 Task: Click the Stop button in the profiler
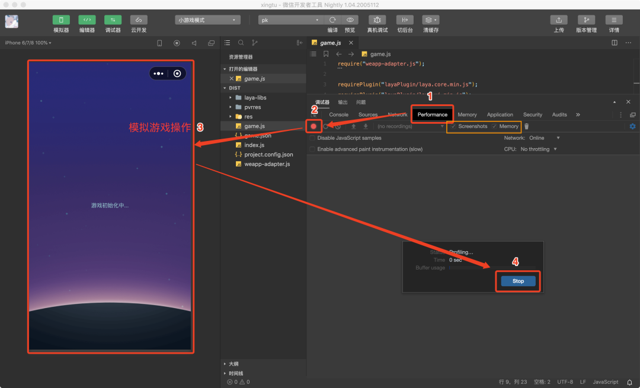[517, 281]
